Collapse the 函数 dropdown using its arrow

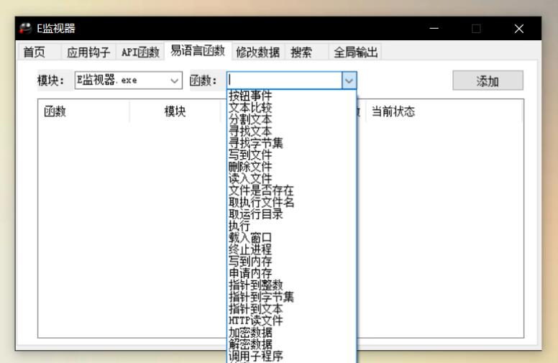click(x=349, y=81)
